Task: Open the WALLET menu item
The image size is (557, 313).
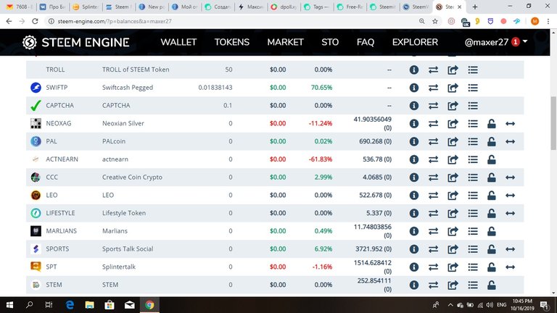Action: pos(178,42)
